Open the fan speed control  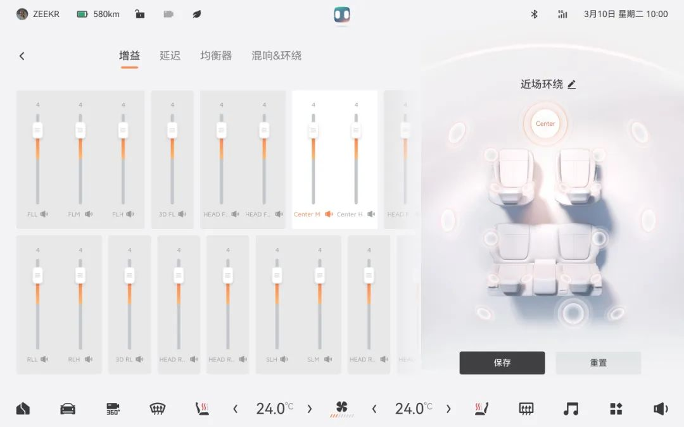341,409
